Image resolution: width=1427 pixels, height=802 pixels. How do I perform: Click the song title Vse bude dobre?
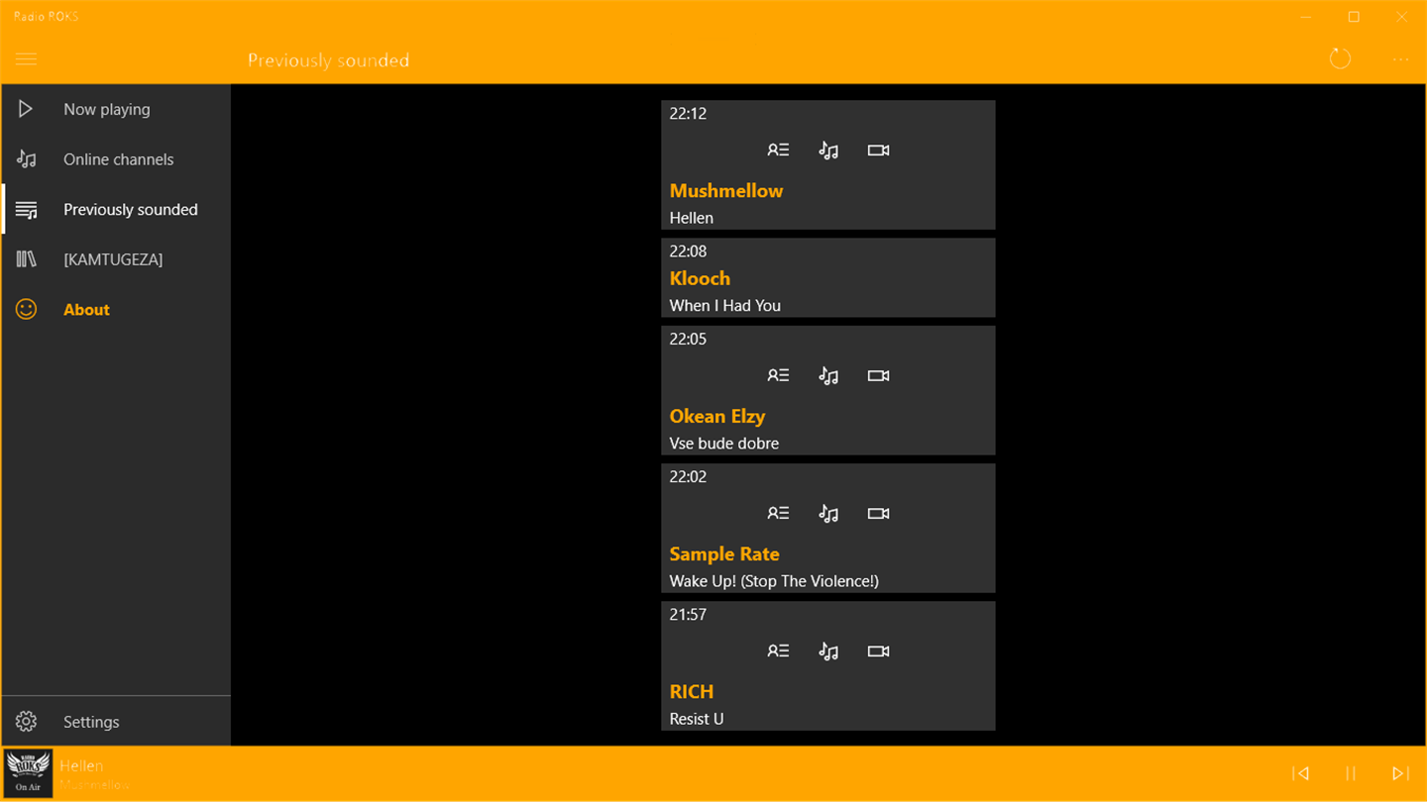(x=724, y=444)
